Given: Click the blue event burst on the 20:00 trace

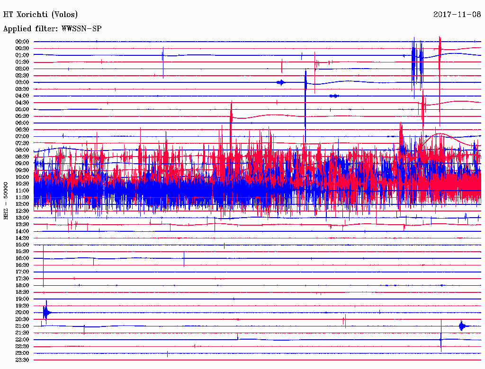Looking at the screenshot, I should click(46, 312).
